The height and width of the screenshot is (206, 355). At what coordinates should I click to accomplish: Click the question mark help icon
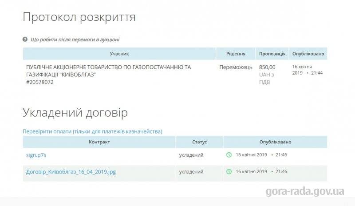point(25,40)
